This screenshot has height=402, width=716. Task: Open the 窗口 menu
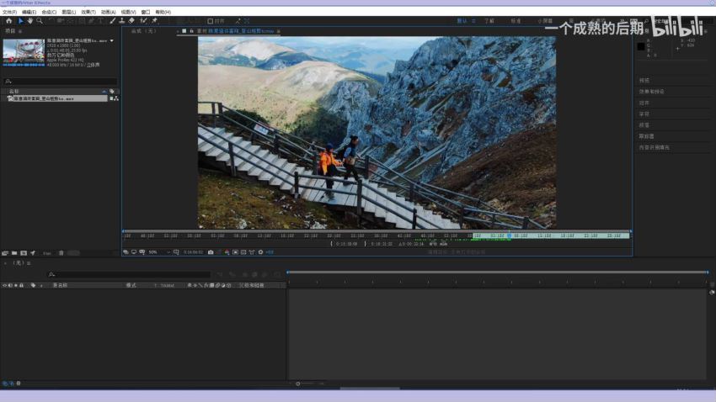tap(146, 13)
